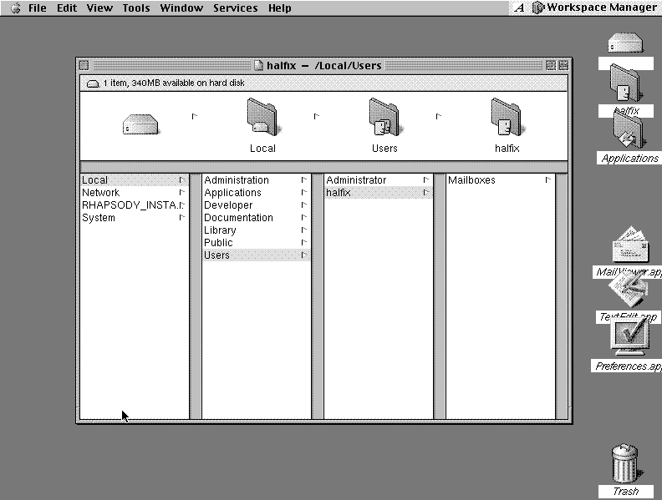Open the Trash icon on desktop
The image size is (662, 500).
(x=624, y=463)
